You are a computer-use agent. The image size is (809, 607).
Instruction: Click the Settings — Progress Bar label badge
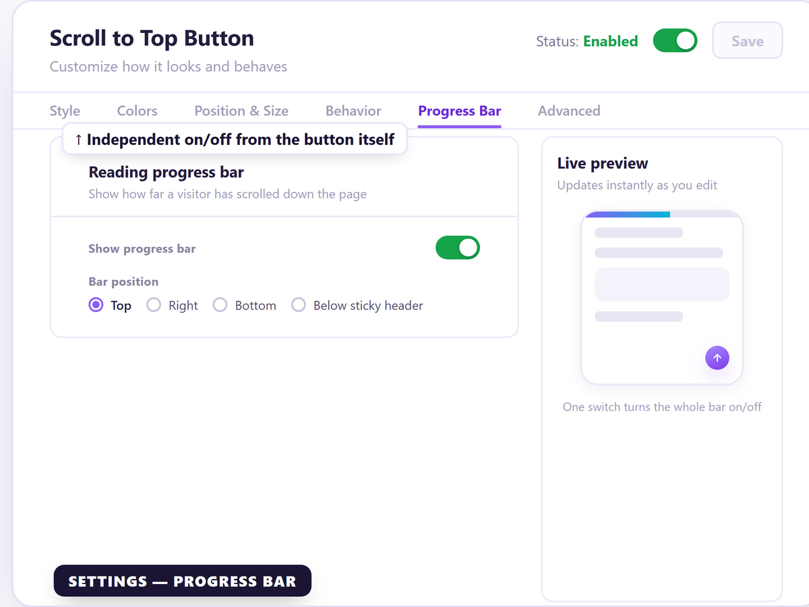point(183,581)
